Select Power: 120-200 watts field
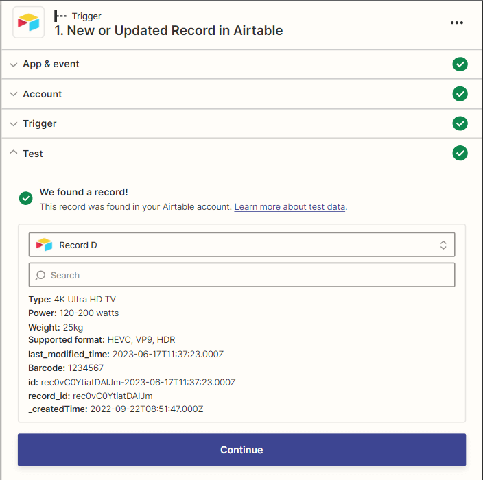The width and height of the screenshot is (483, 480). point(73,313)
